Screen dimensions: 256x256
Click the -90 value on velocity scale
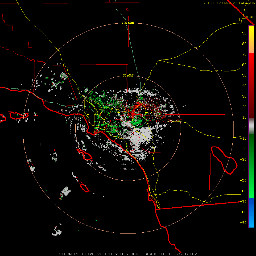point(243,223)
